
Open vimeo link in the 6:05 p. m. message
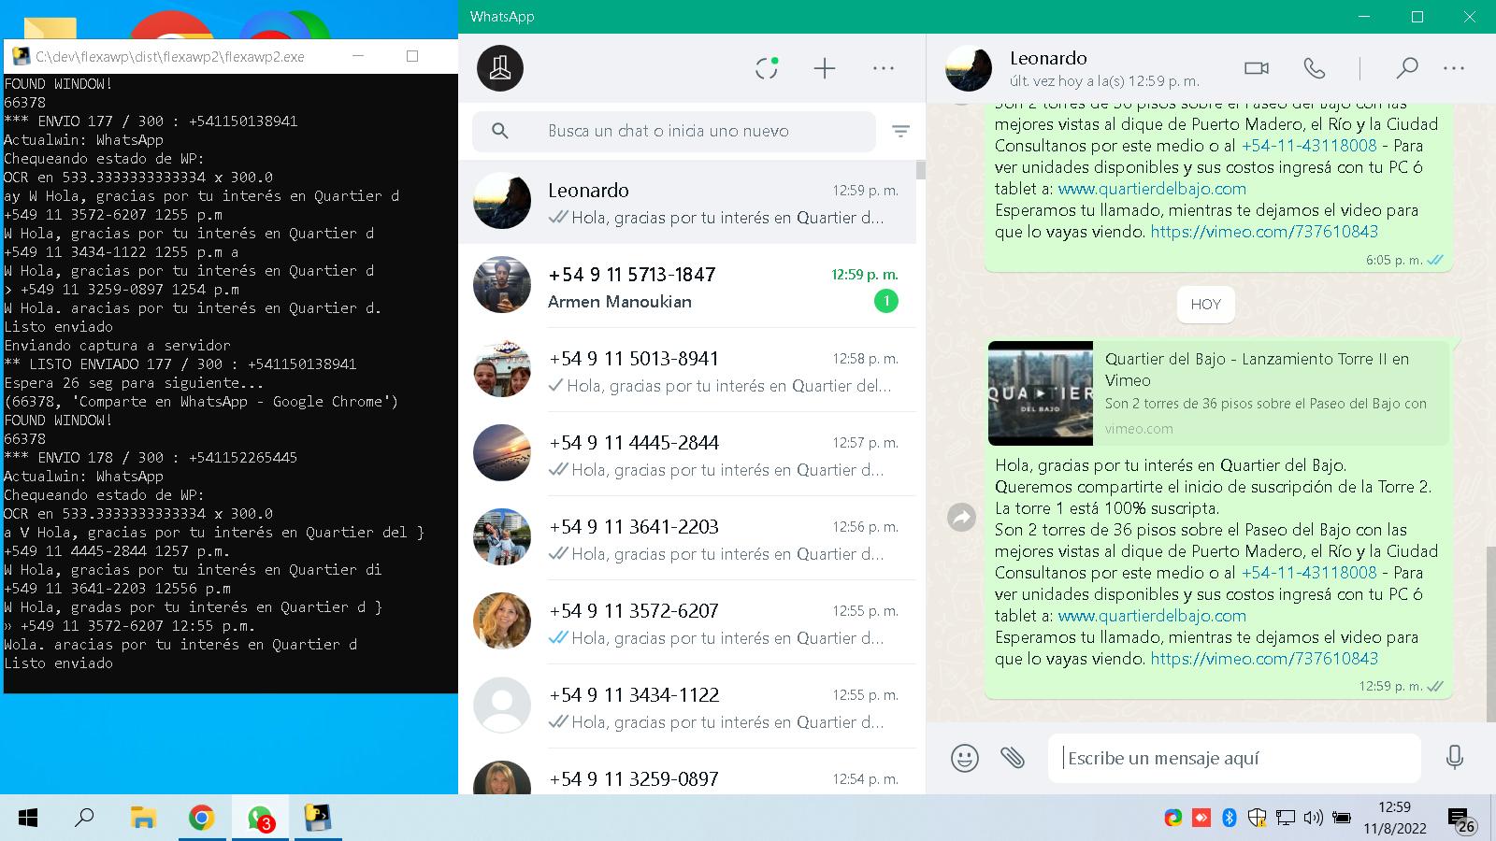(1264, 232)
